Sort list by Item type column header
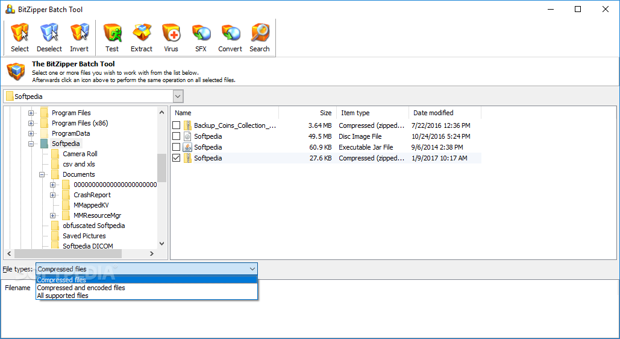This screenshot has width=620, height=339. [x=372, y=113]
